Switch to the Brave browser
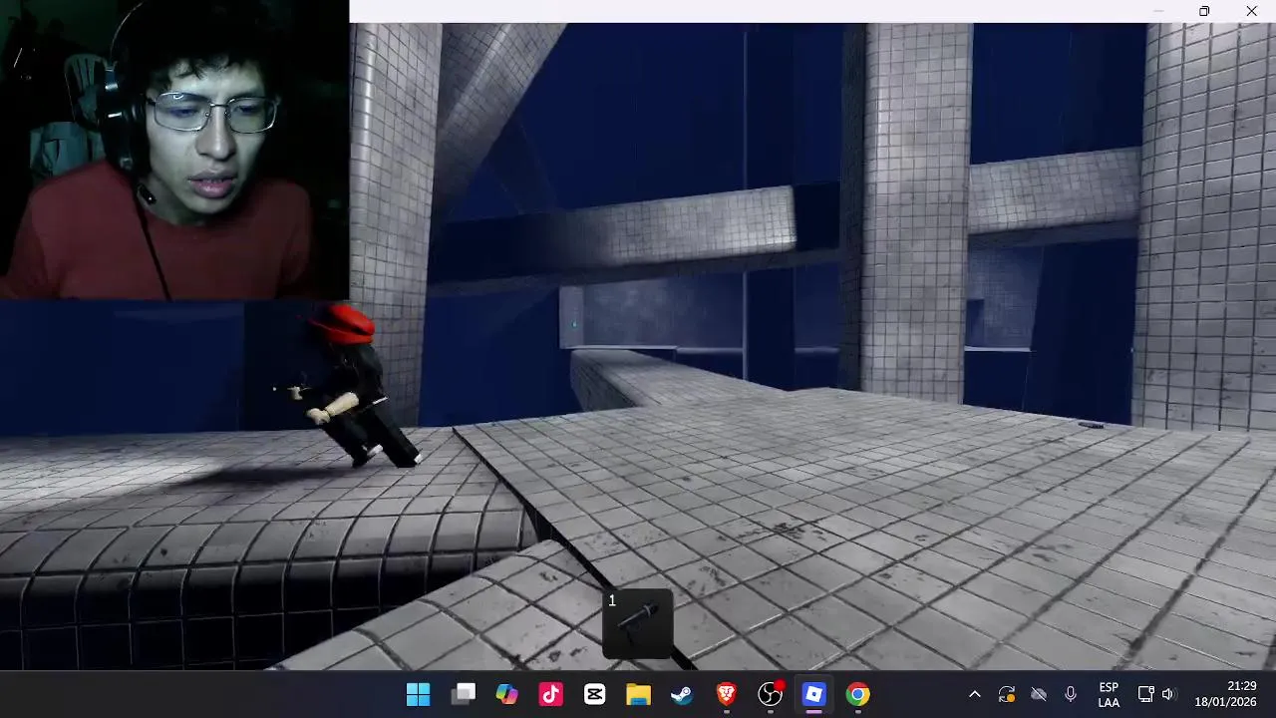The width and height of the screenshot is (1276, 718). (726, 694)
